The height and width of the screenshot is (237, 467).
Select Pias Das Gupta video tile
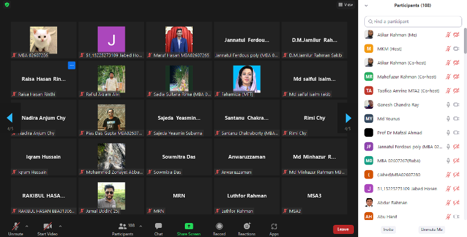(111, 118)
